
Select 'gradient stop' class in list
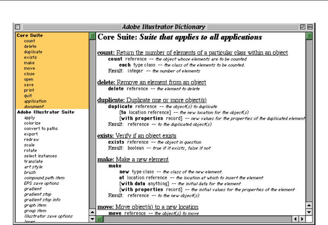point(38,194)
